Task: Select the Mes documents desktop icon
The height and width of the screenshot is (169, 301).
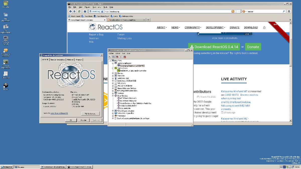Action: [6, 17]
